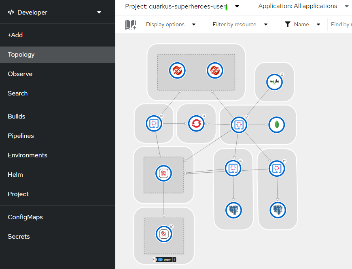The image size is (352, 269).
Task: Select the right PostgreSQL elephant node
Action: (x=278, y=210)
